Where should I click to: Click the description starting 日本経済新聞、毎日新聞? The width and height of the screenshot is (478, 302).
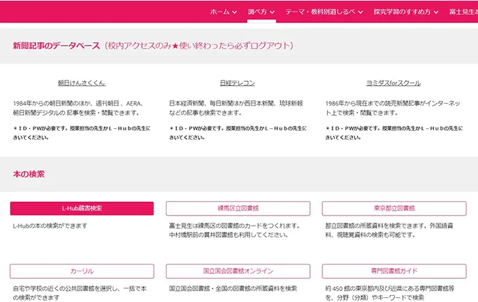click(236, 108)
